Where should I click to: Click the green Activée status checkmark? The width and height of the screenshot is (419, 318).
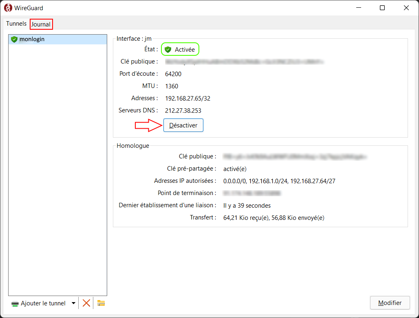168,49
